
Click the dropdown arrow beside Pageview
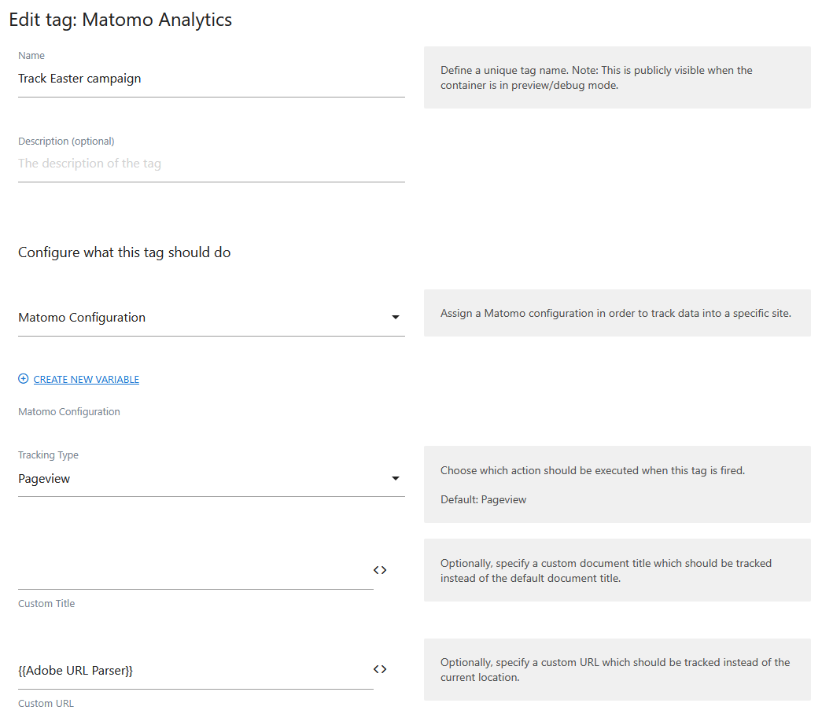pyautogui.click(x=396, y=478)
